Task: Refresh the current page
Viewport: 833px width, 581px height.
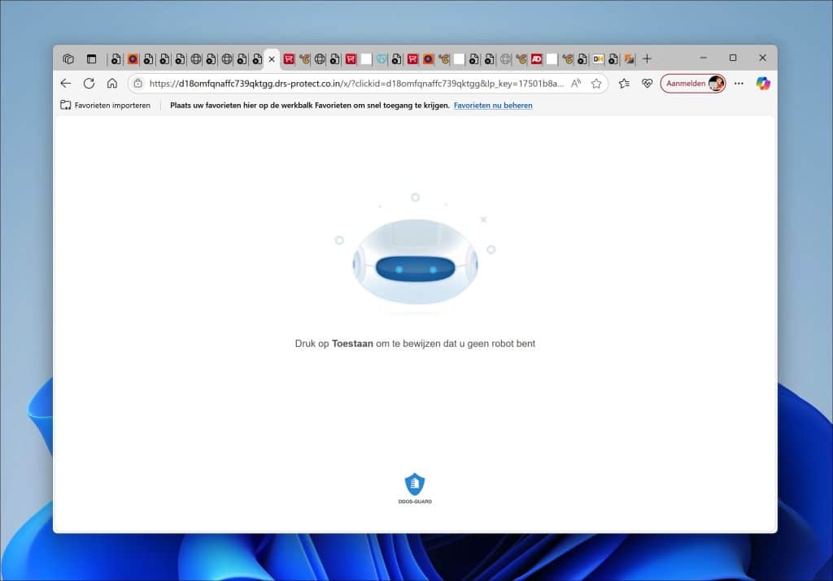Action: pos(89,84)
